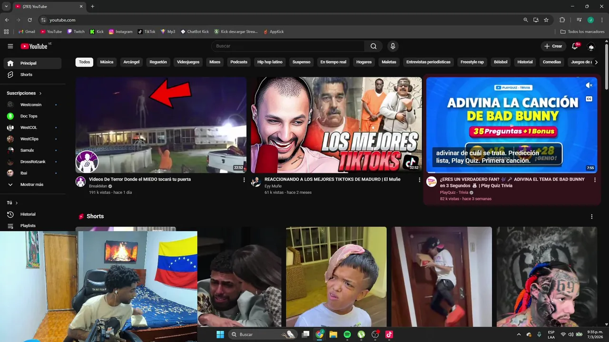Screen dimensions: 609x342
Task: Open Shorts shelf more options menu
Action: (592, 217)
